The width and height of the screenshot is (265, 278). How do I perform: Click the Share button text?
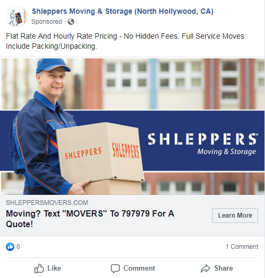[224, 268]
